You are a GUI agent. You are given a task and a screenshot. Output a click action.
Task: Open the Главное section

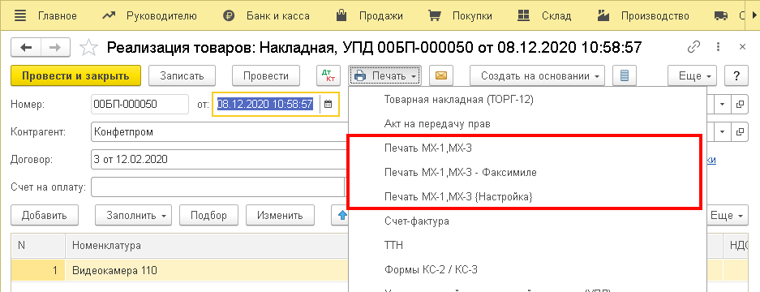click(x=58, y=15)
